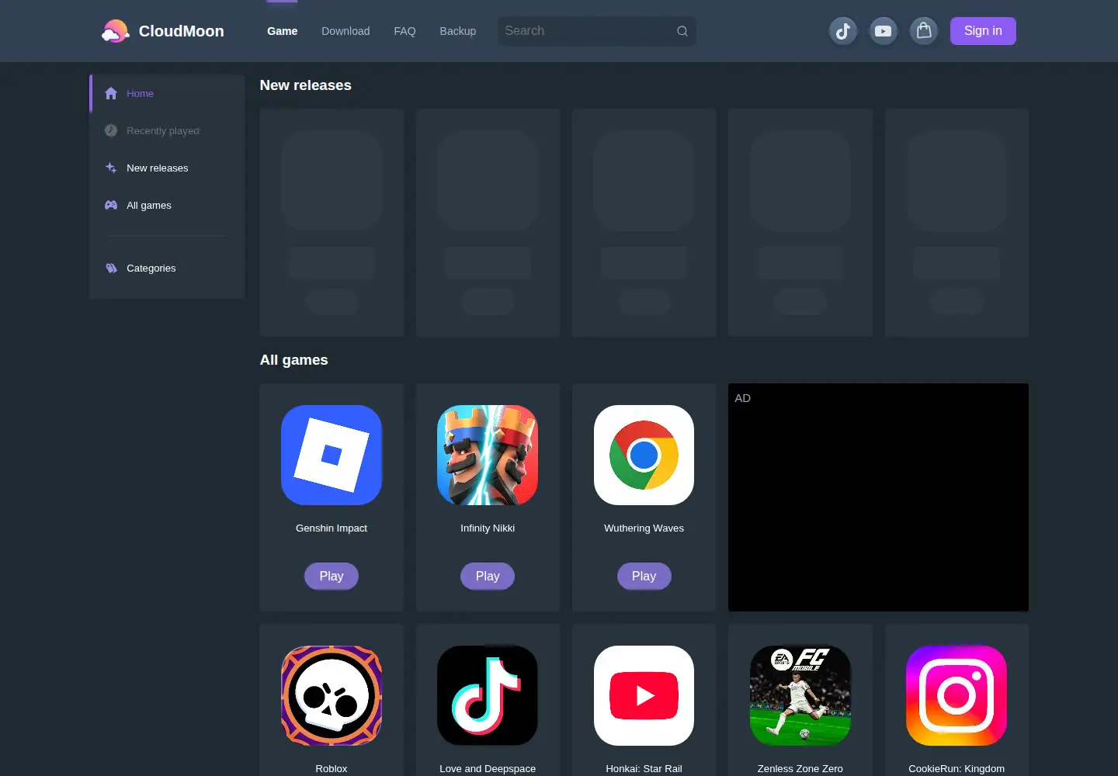Click the CloudMoon logo icon

(115, 31)
